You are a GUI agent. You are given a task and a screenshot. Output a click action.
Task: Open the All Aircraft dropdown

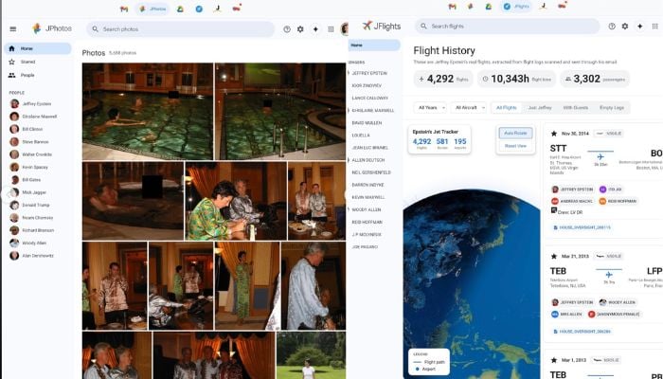click(469, 107)
